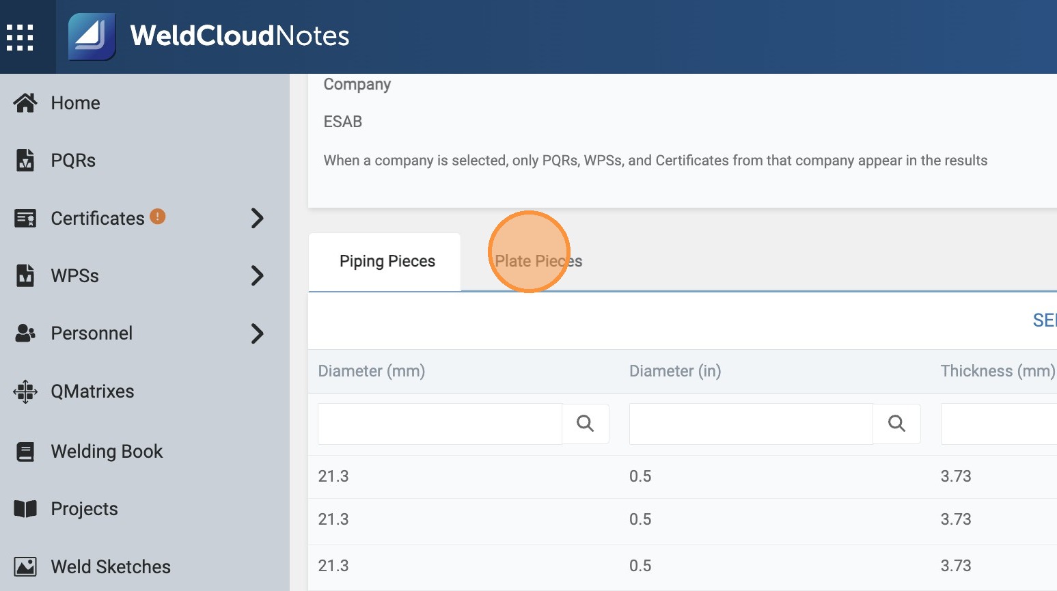Select the Piping Pieces tab
Image resolution: width=1057 pixels, height=591 pixels.
click(387, 261)
